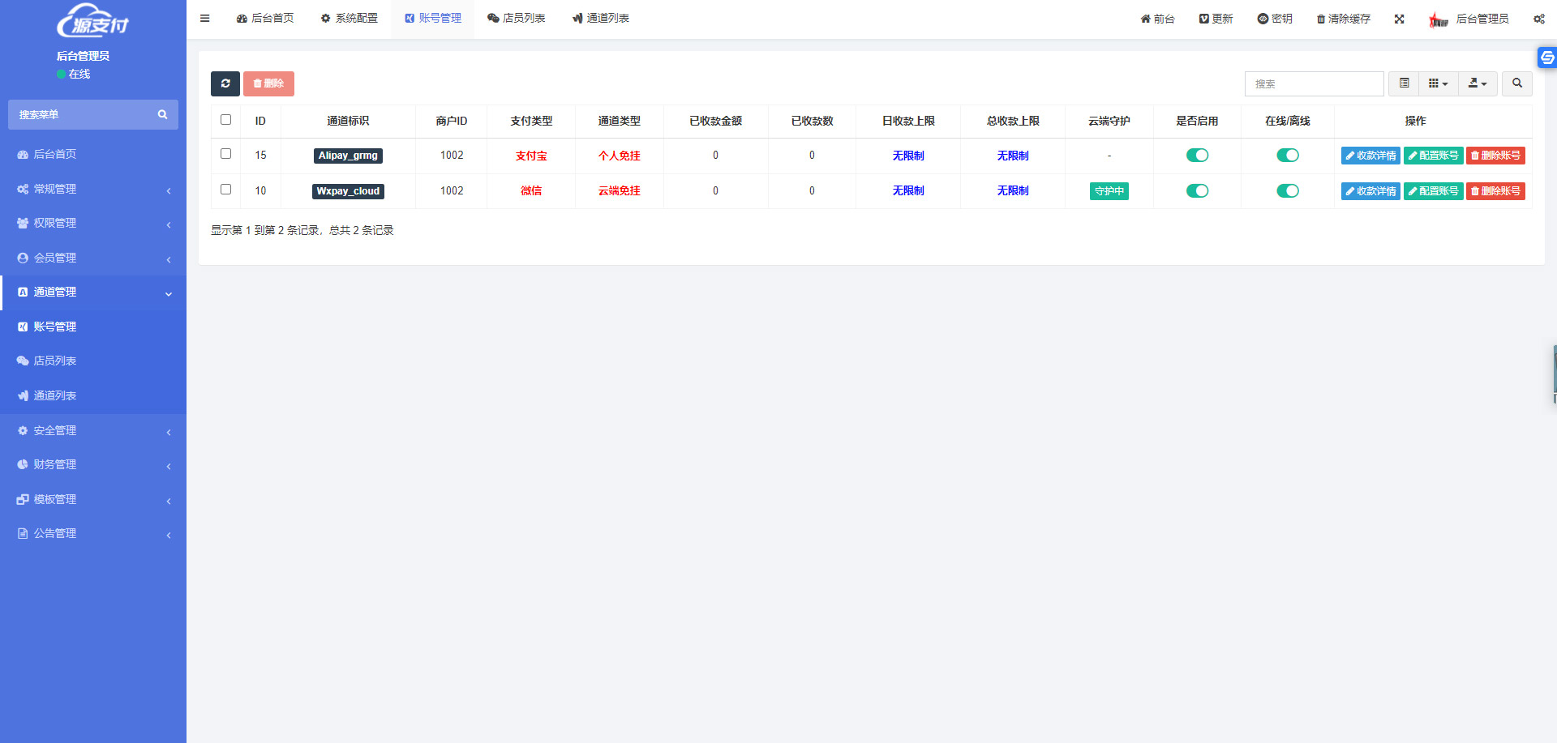Click the sidebar menu search icon
This screenshot has height=743, width=1557.
pos(162,115)
